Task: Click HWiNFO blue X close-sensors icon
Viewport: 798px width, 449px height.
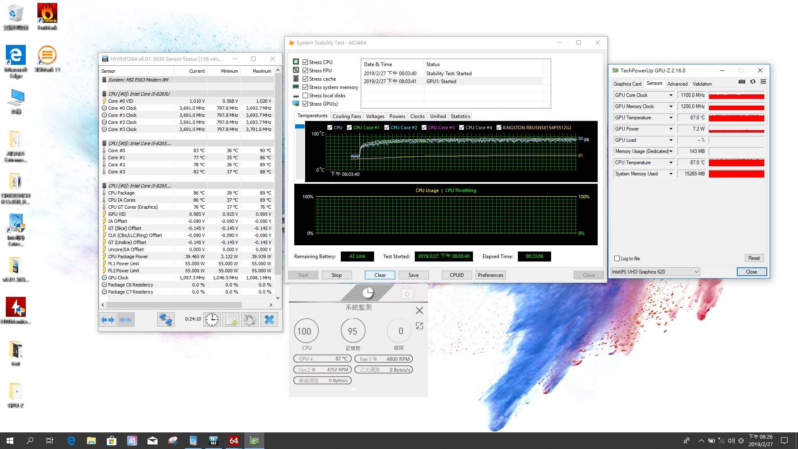Action: coord(269,319)
